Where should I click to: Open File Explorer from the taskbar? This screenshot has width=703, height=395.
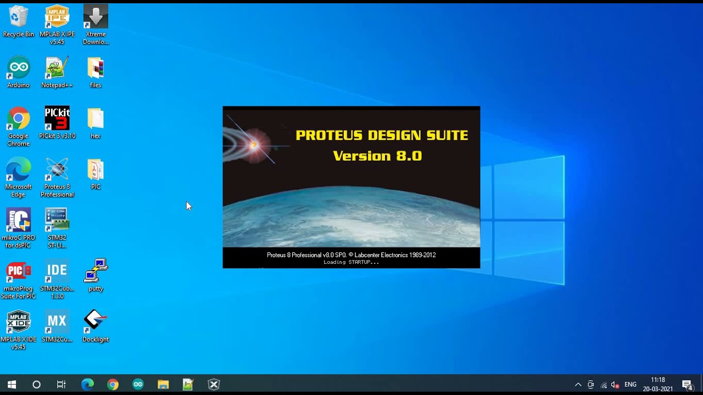[x=163, y=385]
